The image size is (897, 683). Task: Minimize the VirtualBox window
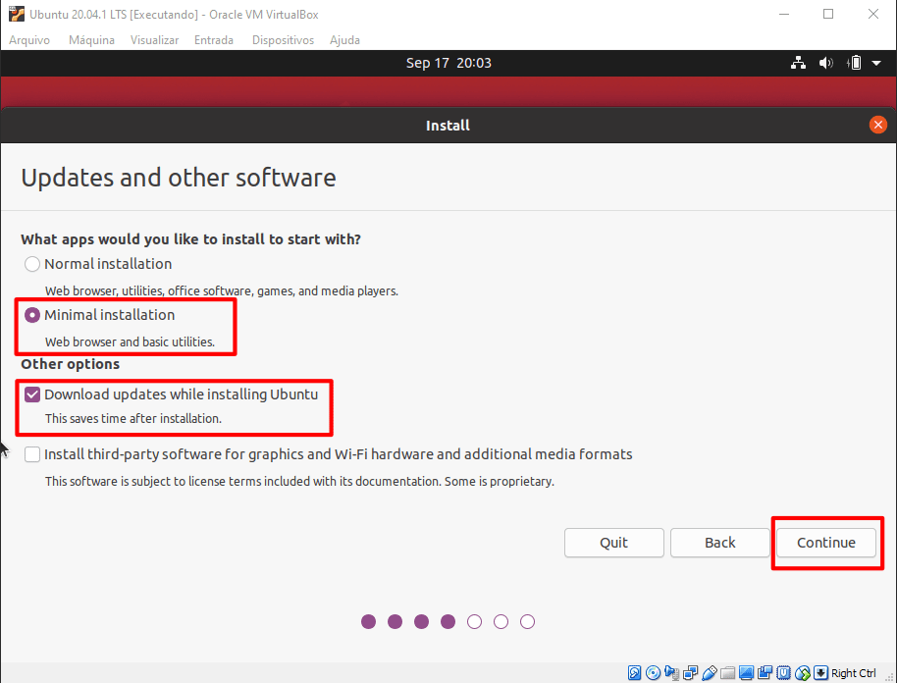[784, 15]
